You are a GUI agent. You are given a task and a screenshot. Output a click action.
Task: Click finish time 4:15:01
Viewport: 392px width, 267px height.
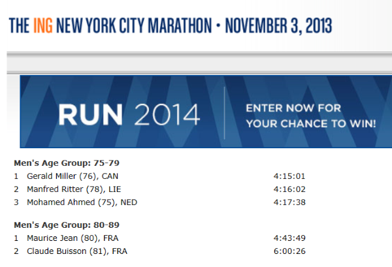coord(290,176)
